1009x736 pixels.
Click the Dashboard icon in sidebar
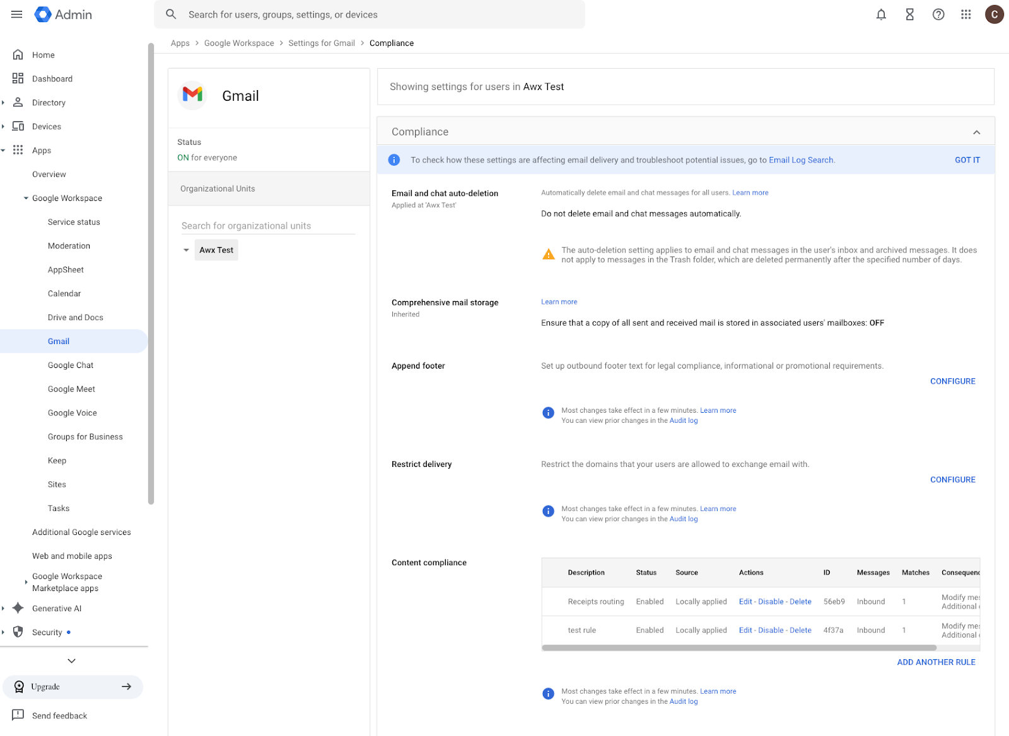(x=18, y=79)
